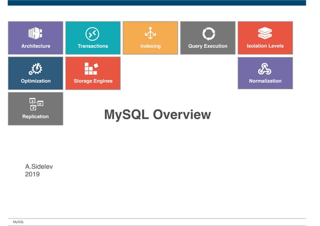Click the Normalization linked-circles icon
This screenshot has height=226, width=320.
point(265,68)
